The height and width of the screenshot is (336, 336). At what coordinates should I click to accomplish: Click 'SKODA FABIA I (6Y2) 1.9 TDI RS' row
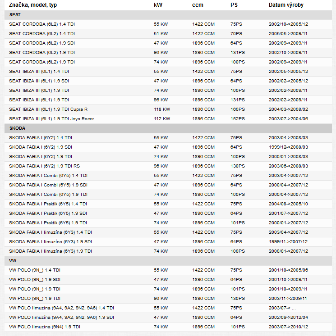[168, 166]
